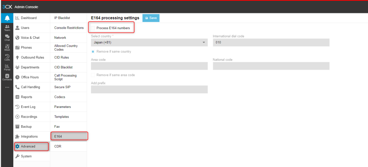Open the Secure SIP settings tab
Viewport: 368px width, 167px height.
(62, 87)
